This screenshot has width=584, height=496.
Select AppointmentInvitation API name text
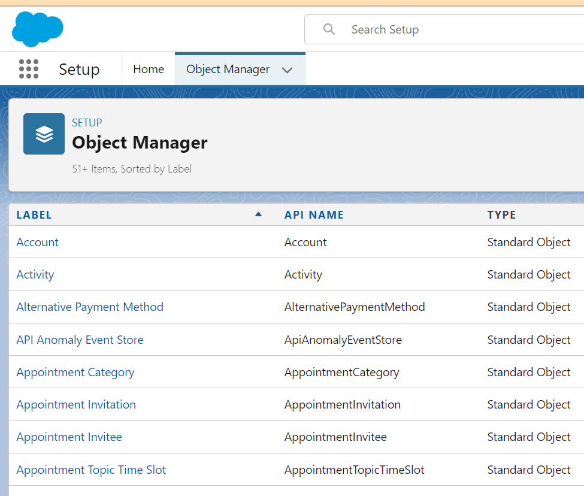(343, 404)
